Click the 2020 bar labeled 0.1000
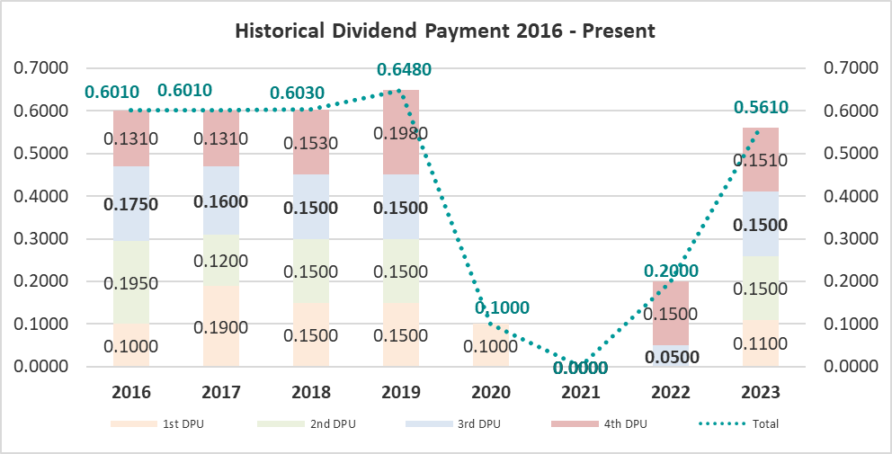The width and height of the screenshot is (892, 454). [x=491, y=345]
